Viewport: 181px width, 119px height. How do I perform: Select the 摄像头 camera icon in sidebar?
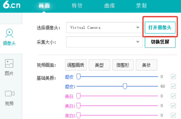point(9,33)
